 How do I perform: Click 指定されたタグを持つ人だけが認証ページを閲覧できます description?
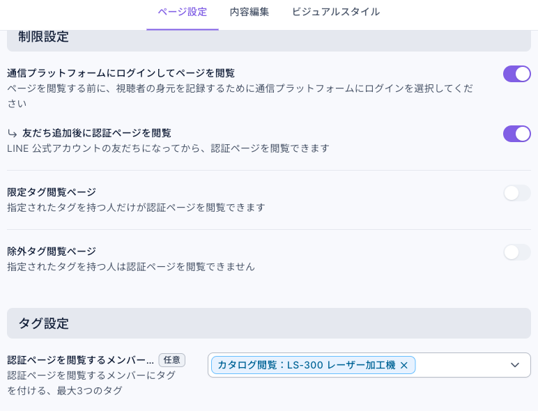click(x=136, y=208)
